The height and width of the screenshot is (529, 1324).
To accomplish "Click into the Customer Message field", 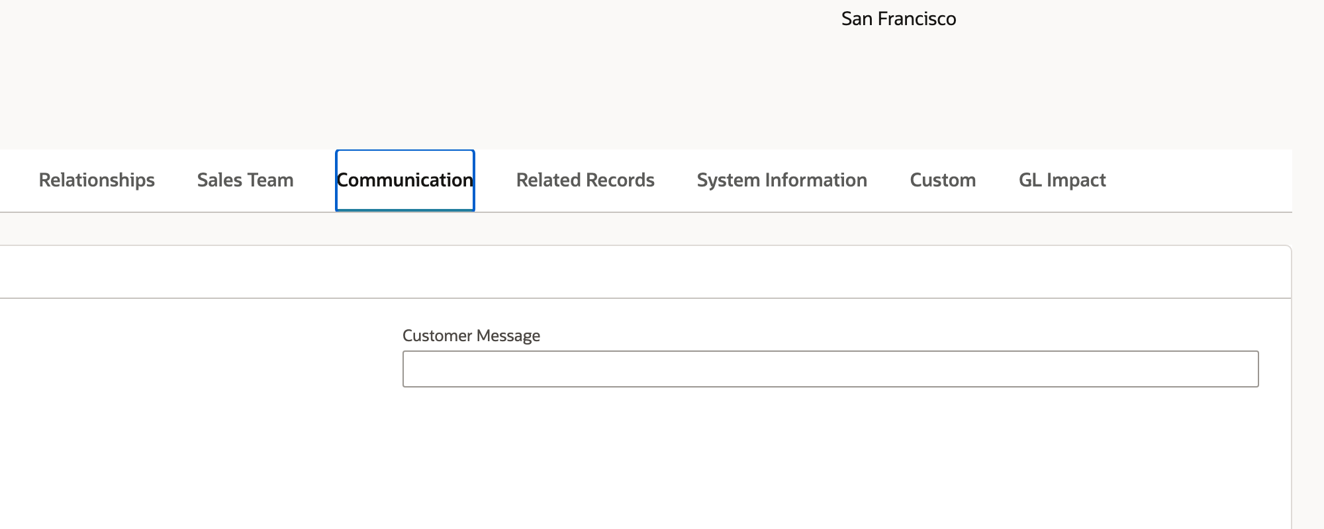I will (830, 369).
